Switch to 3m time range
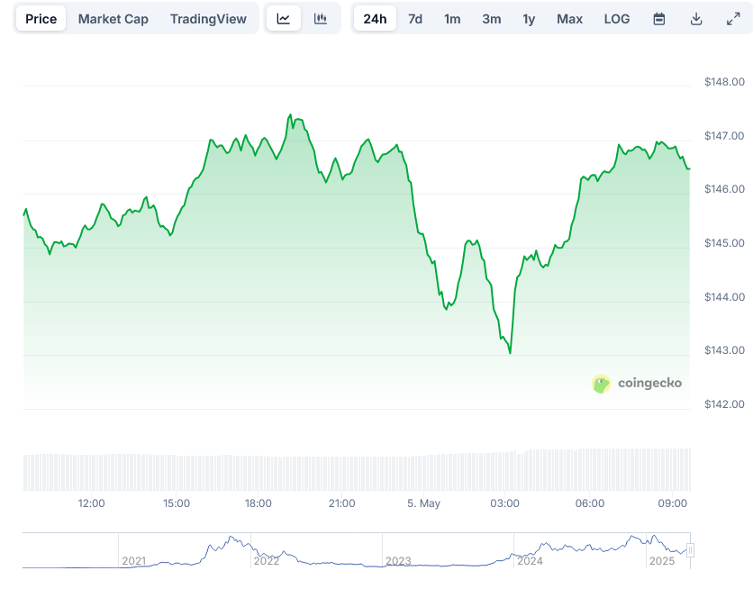 click(491, 19)
